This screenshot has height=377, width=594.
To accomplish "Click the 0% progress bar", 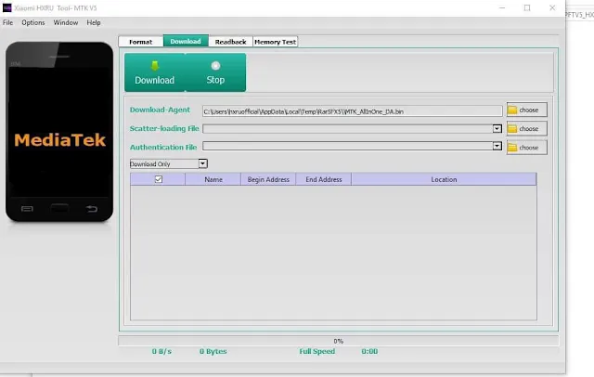I will 338,341.
